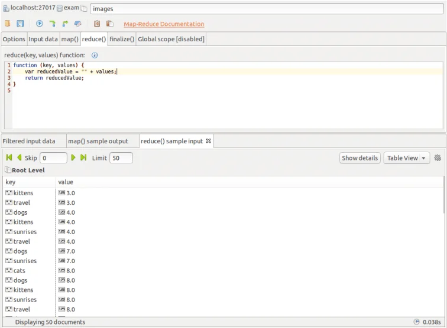Viewport: 447px width, 328px height.
Task: Close the reduce() sample input tab
Action: [x=208, y=141]
